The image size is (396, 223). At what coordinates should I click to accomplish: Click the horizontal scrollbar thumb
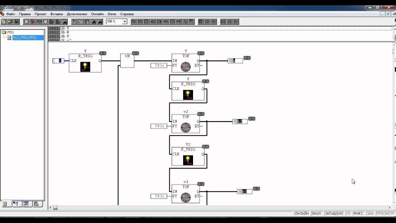click(55, 208)
